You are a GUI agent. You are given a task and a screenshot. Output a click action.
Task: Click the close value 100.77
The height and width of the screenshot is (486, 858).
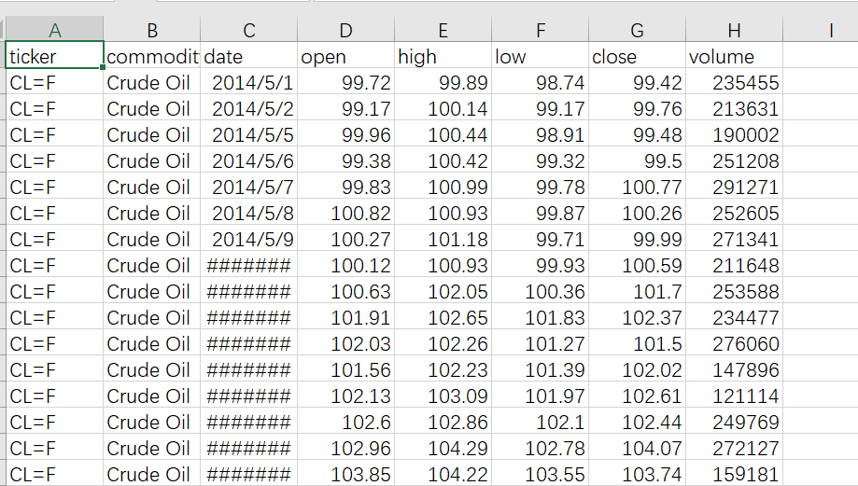(637, 187)
